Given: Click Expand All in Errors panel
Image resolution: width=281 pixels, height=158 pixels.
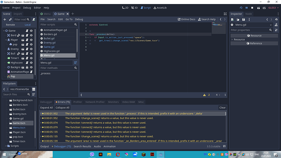Looking at the screenshot, I should coord(46,108).
